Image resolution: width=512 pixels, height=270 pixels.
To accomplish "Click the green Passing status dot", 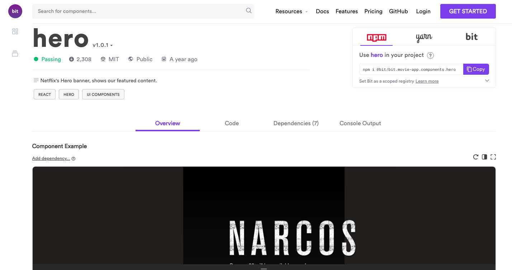I will 36,59.
